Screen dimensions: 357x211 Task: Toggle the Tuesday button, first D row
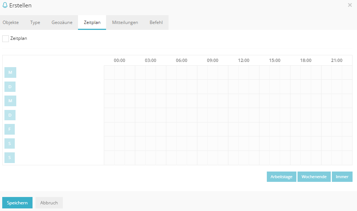[x=10, y=87]
